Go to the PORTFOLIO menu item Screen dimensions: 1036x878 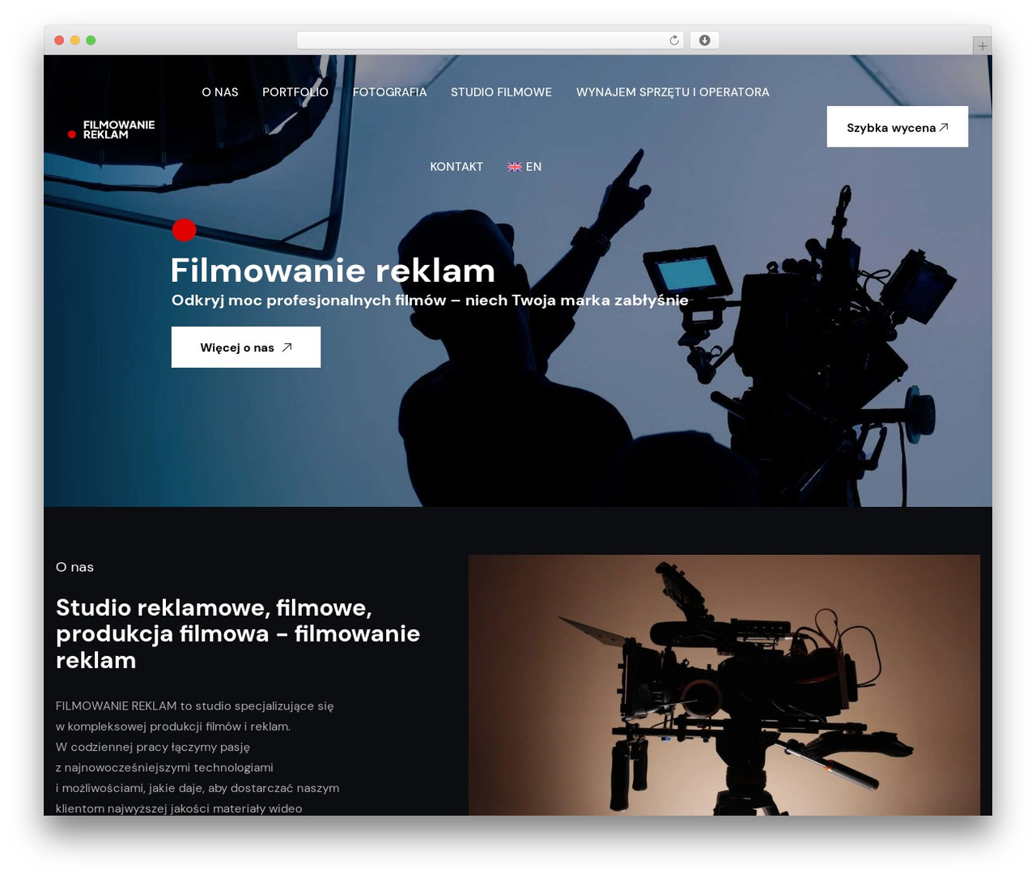pyautogui.click(x=295, y=92)
